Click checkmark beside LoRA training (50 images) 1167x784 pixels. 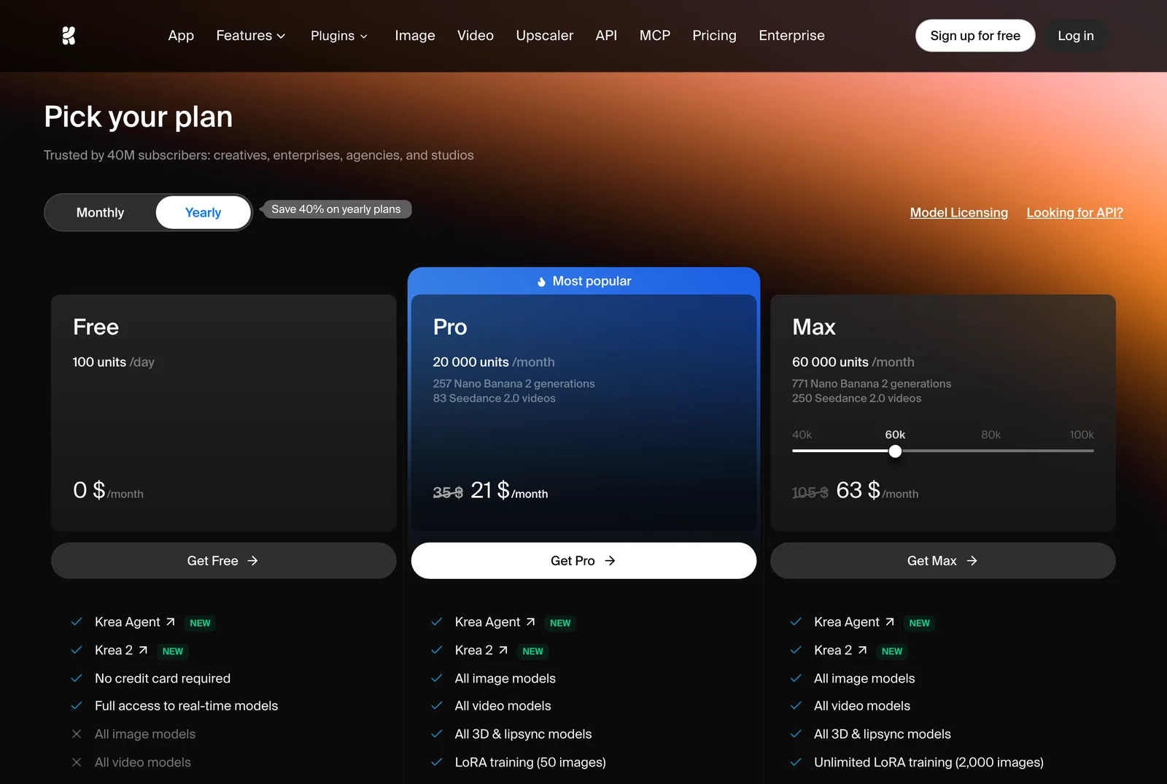tap(437, 762)
